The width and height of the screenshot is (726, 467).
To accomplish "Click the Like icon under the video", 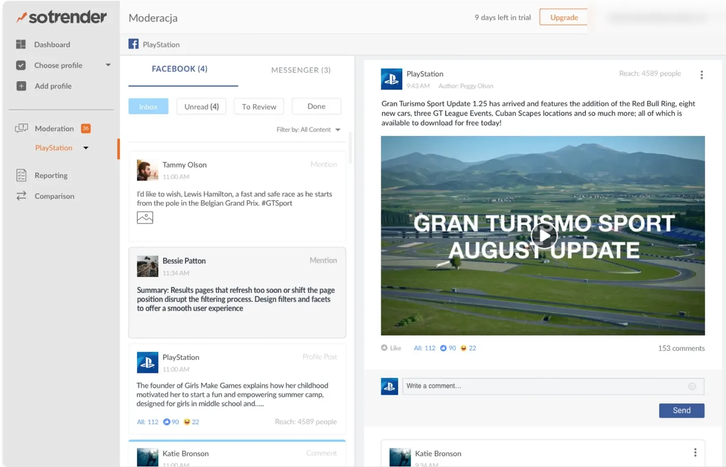I will point(384,348).
